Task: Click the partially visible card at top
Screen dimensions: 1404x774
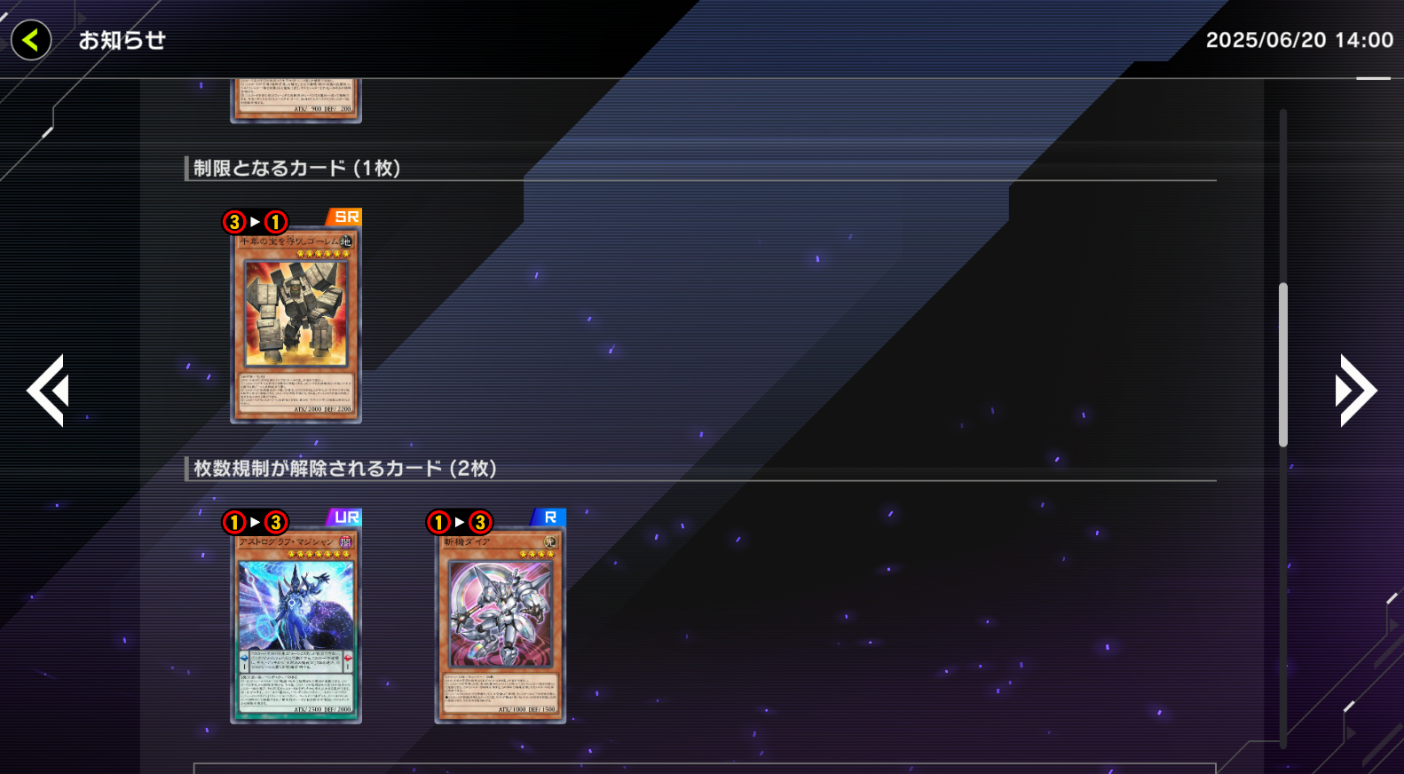Action: tap(296, 100)
